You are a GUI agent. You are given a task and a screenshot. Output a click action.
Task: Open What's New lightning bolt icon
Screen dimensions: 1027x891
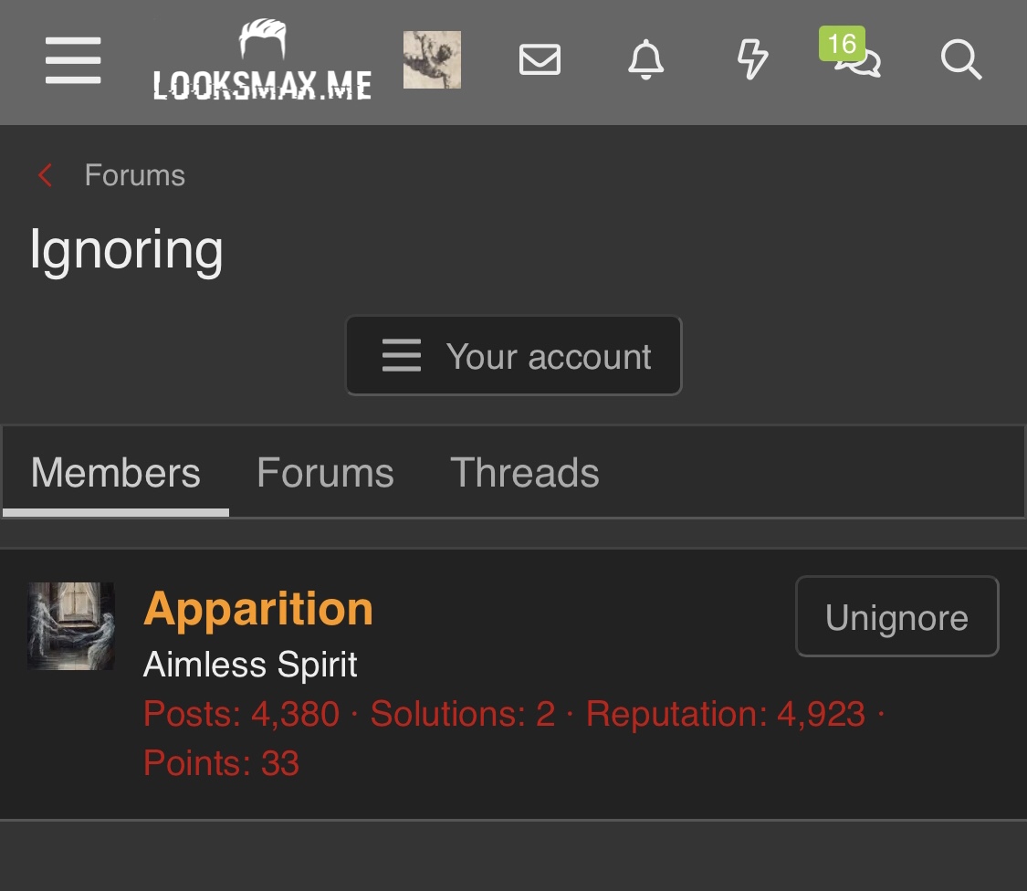pyautogui.click(x=751, y=61)
